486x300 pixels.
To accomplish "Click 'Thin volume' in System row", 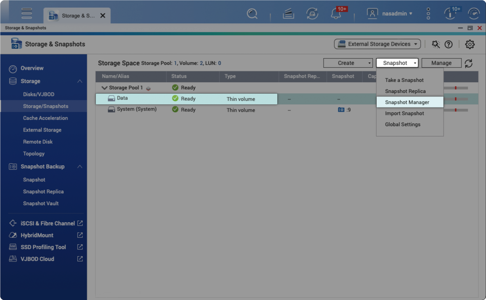I will point(241,110).
